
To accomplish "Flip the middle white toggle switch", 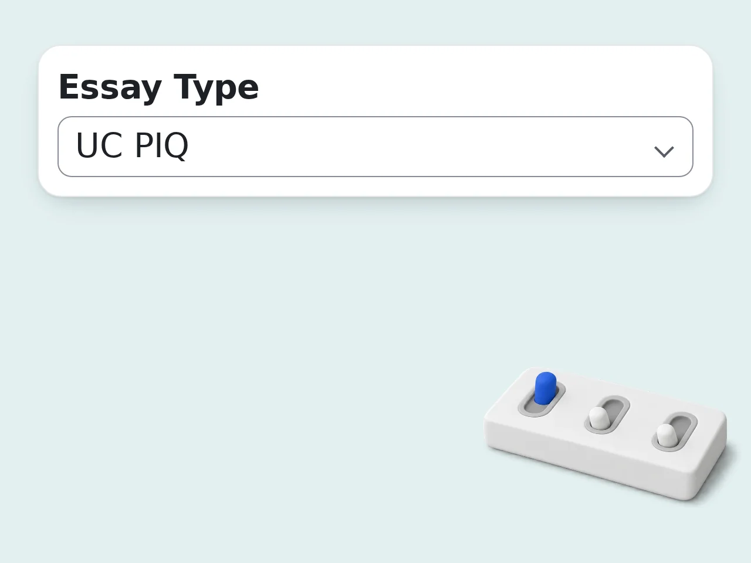I will [607, 415].
